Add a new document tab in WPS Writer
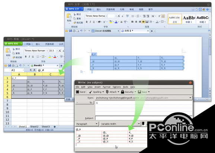 tap(152, 31)
